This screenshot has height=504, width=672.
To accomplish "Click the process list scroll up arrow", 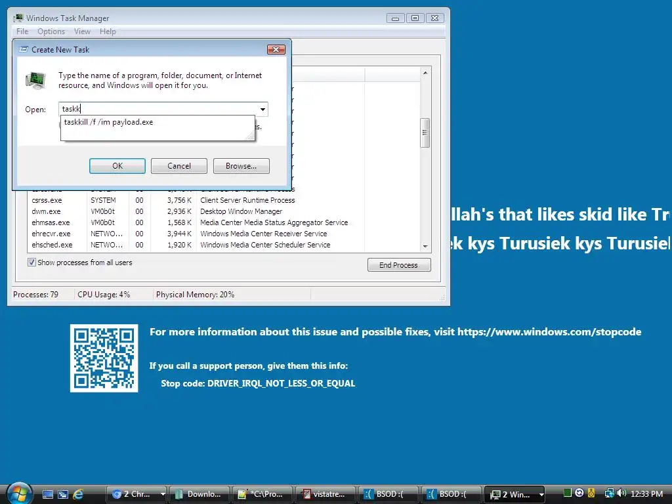I will pos(425,73).
